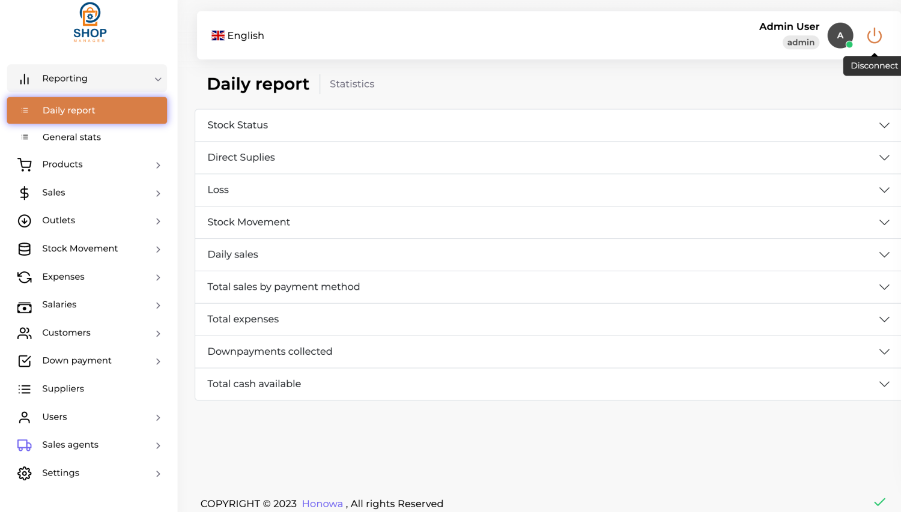Viewport: 901px width, 512px height.
Task: Expand the Outlets submenu arrow
Action: tap(158, 221)
